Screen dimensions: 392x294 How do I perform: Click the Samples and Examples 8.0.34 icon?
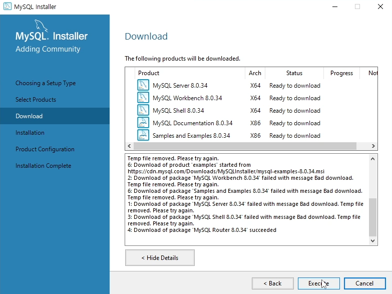pyautogui.click(x=143, y=135)
